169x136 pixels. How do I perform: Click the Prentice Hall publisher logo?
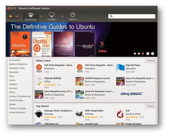click(102, 44)
